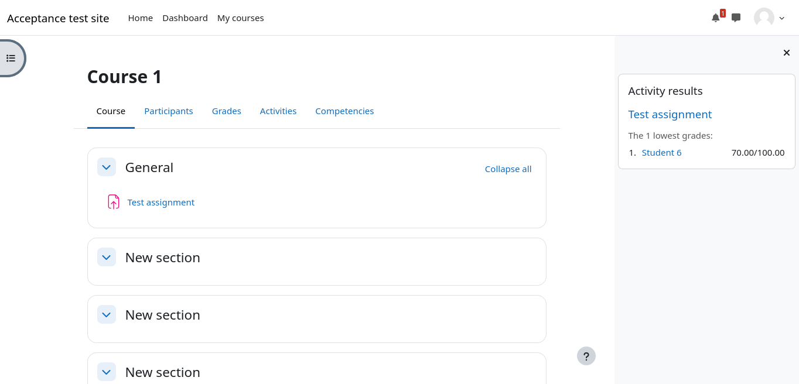Toggle the third New section chevron
This screenshot has width=799, height=384.
[106, 372]
